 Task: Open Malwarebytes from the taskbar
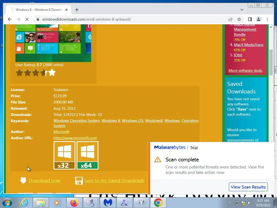[x=108, y=203]
